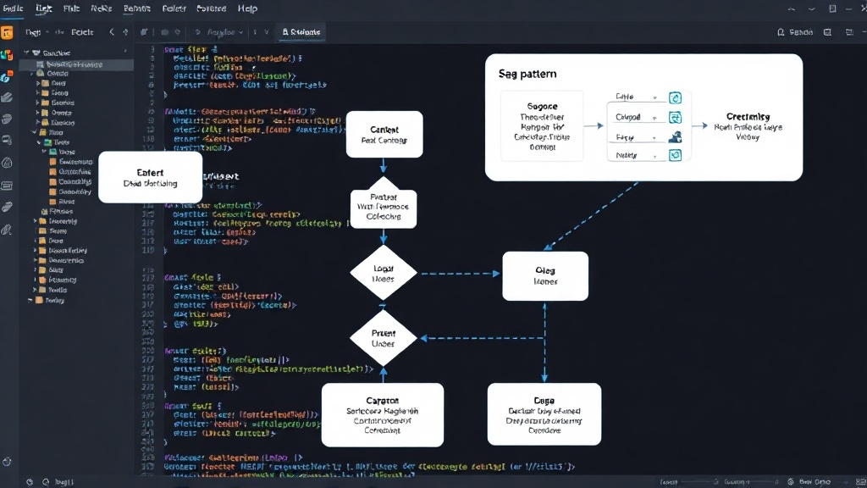Viewport: 867px width, 488px height.
Task: Click the multicolored icon second in the left sidebar
Action: pos(7,55)
